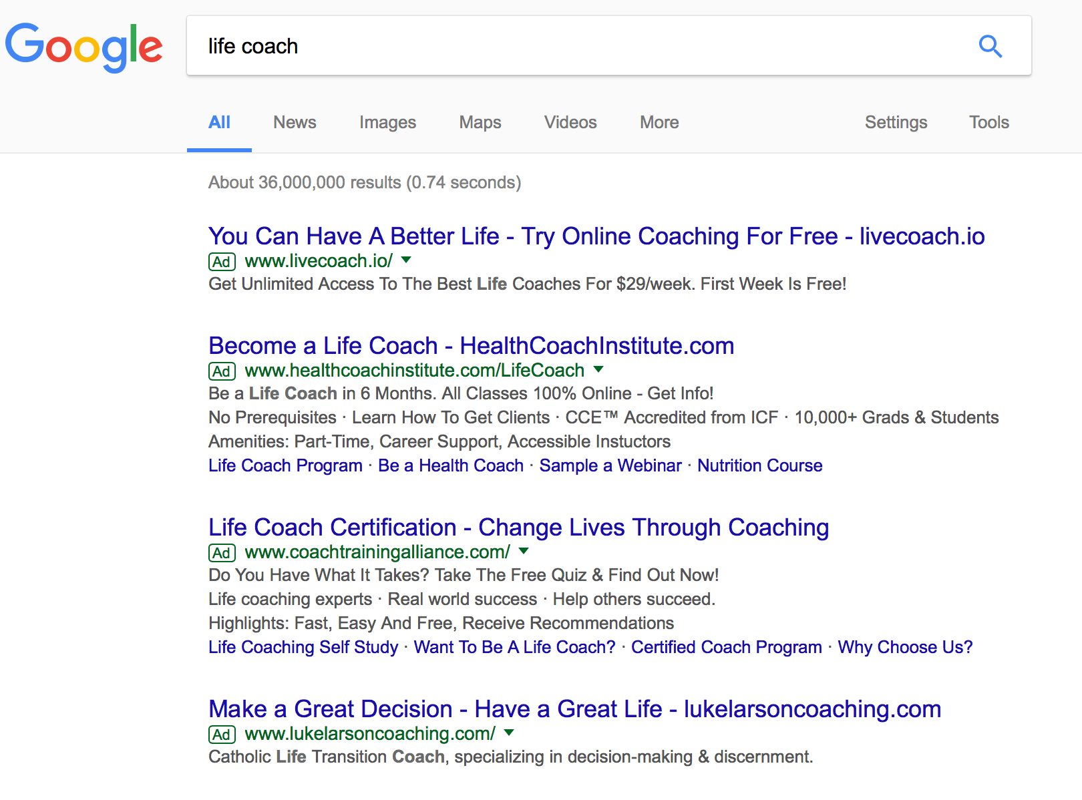The width and height of the screenshot is (1082, 800).
Task: Switch to the Maps tab
Action: [x=480, y=122]
